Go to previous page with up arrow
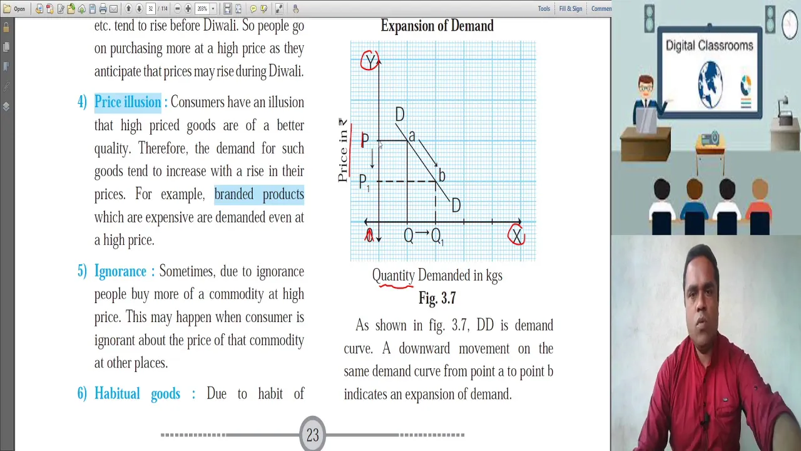This screenshot has width=801, height=451. [x=128, y=9]
